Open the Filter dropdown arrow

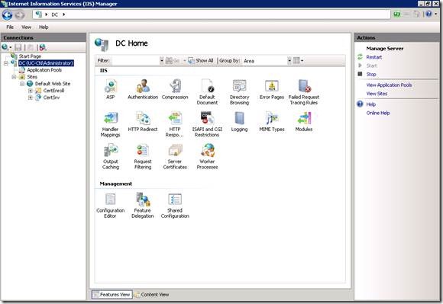(x=161, y=61)
